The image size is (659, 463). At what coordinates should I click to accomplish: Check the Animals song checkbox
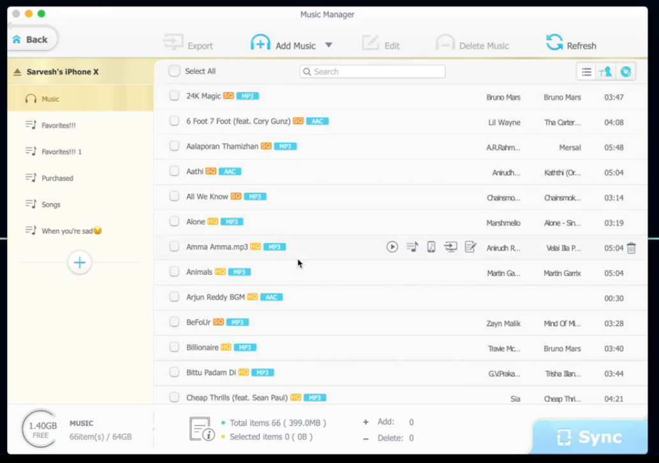click(x=174, y=272)
